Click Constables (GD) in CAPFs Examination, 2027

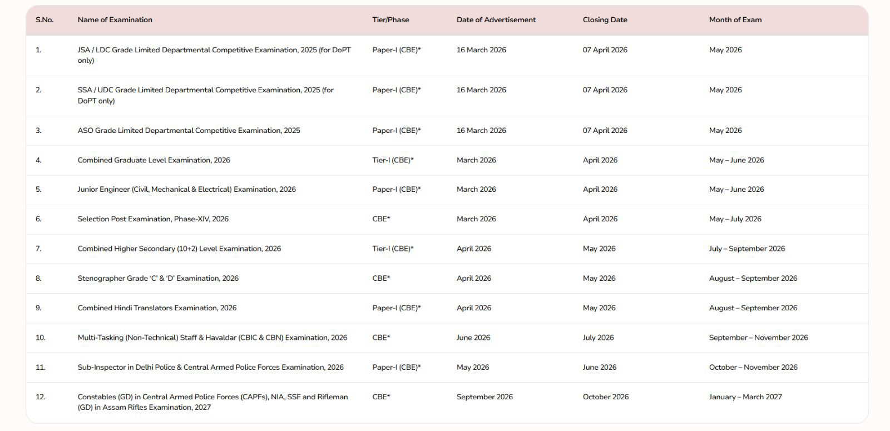coord(212,402)
